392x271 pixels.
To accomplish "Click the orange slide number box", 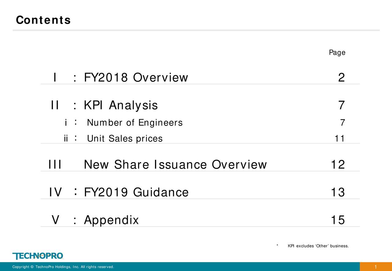I will [375, 267].
